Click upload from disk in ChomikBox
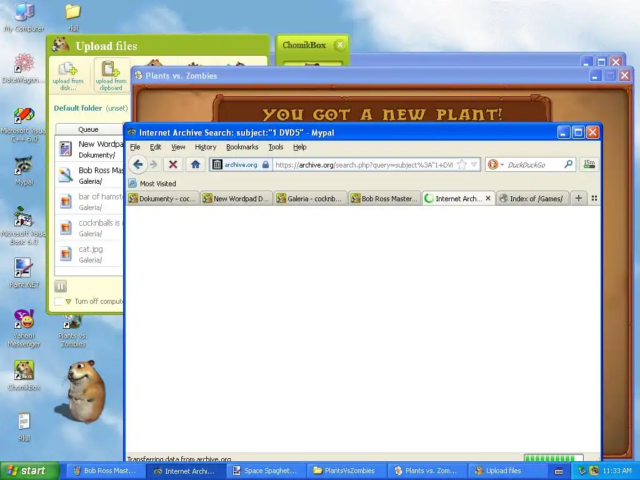The width and height of the screenshot is (640, 480). point(67,76)
